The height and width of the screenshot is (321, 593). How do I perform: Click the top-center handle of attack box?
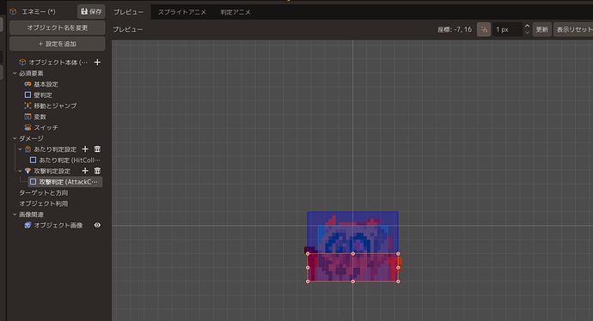click(x=353, y=254)
